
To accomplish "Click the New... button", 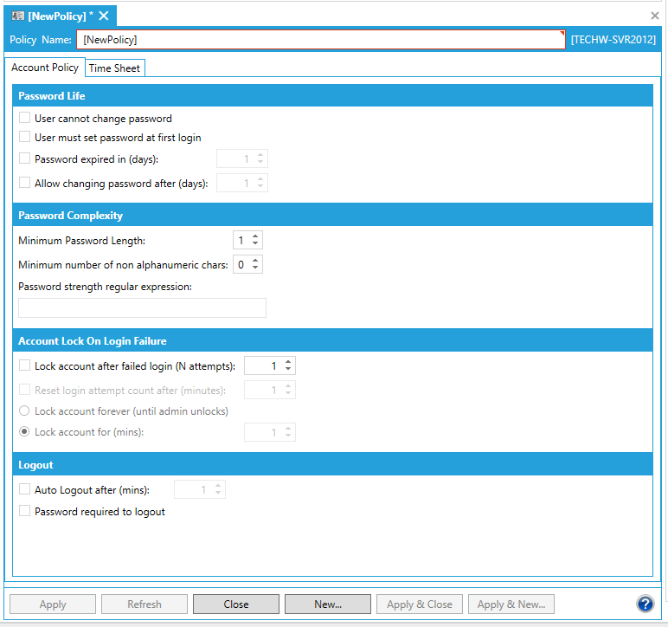I will click(328, 604).
